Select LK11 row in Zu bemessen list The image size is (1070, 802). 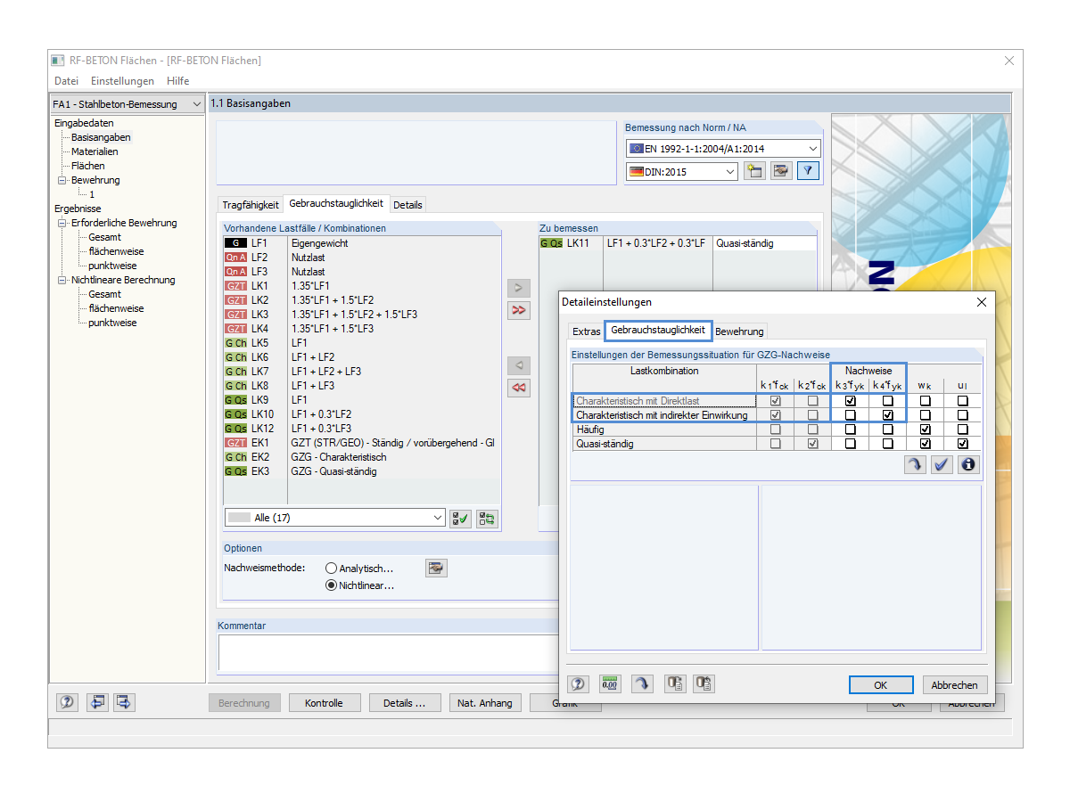(x=677, y=243)
